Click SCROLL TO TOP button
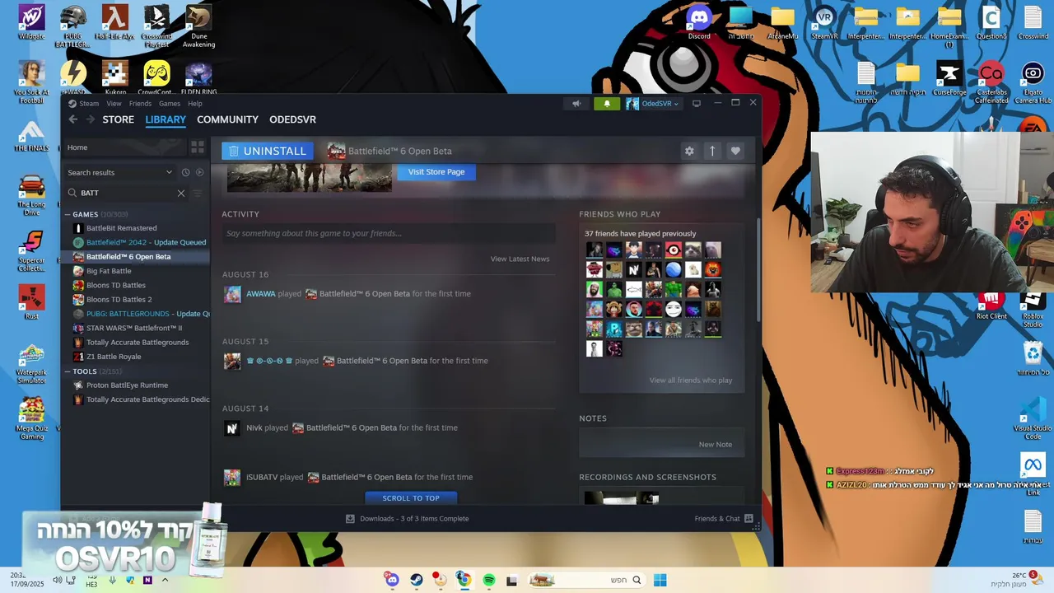 click(x=411, y=498)
